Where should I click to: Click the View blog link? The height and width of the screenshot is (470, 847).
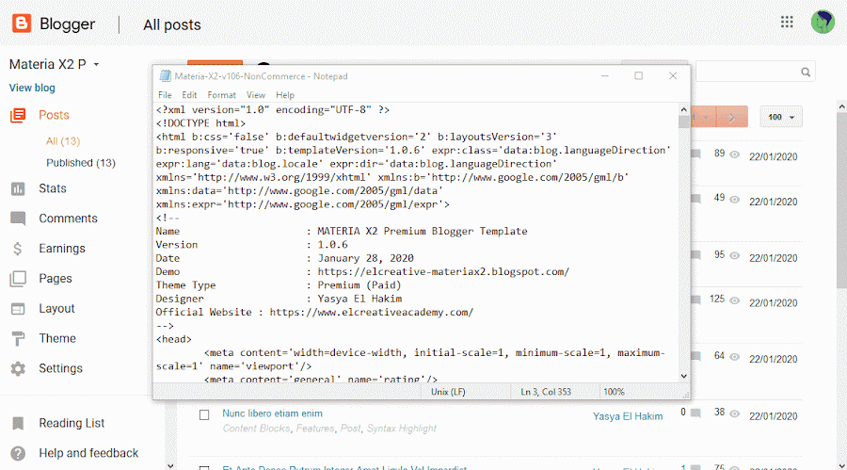(x=32, y=88)
